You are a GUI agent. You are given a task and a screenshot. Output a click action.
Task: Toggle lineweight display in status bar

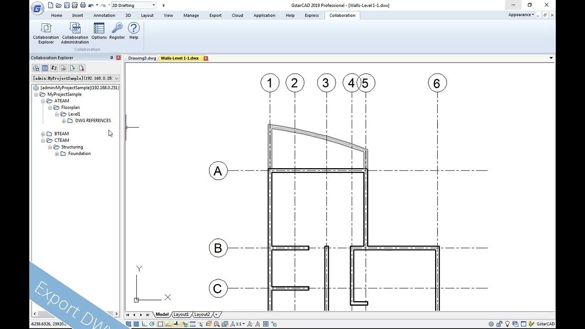click(192, 324)
